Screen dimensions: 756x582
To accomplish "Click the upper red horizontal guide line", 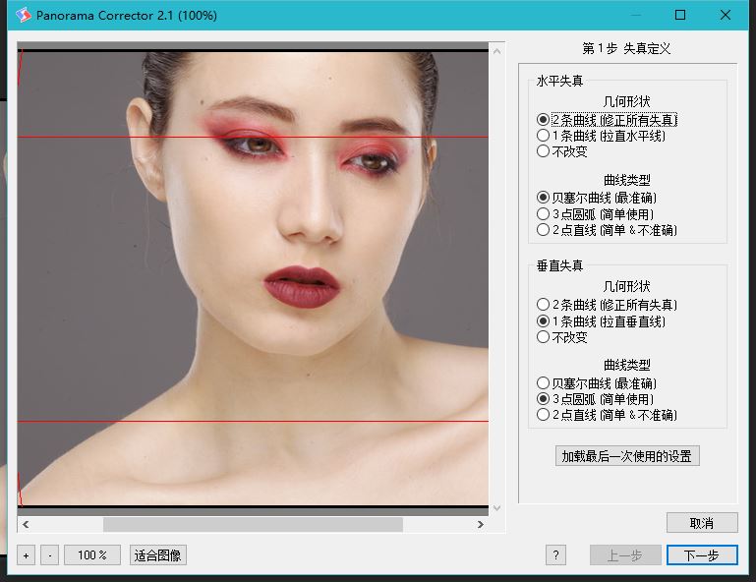I will [x=253, y=137].
